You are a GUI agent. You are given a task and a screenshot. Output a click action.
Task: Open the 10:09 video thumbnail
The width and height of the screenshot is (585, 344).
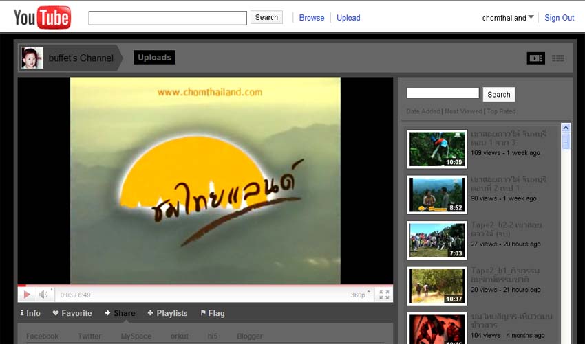(437, 149)
